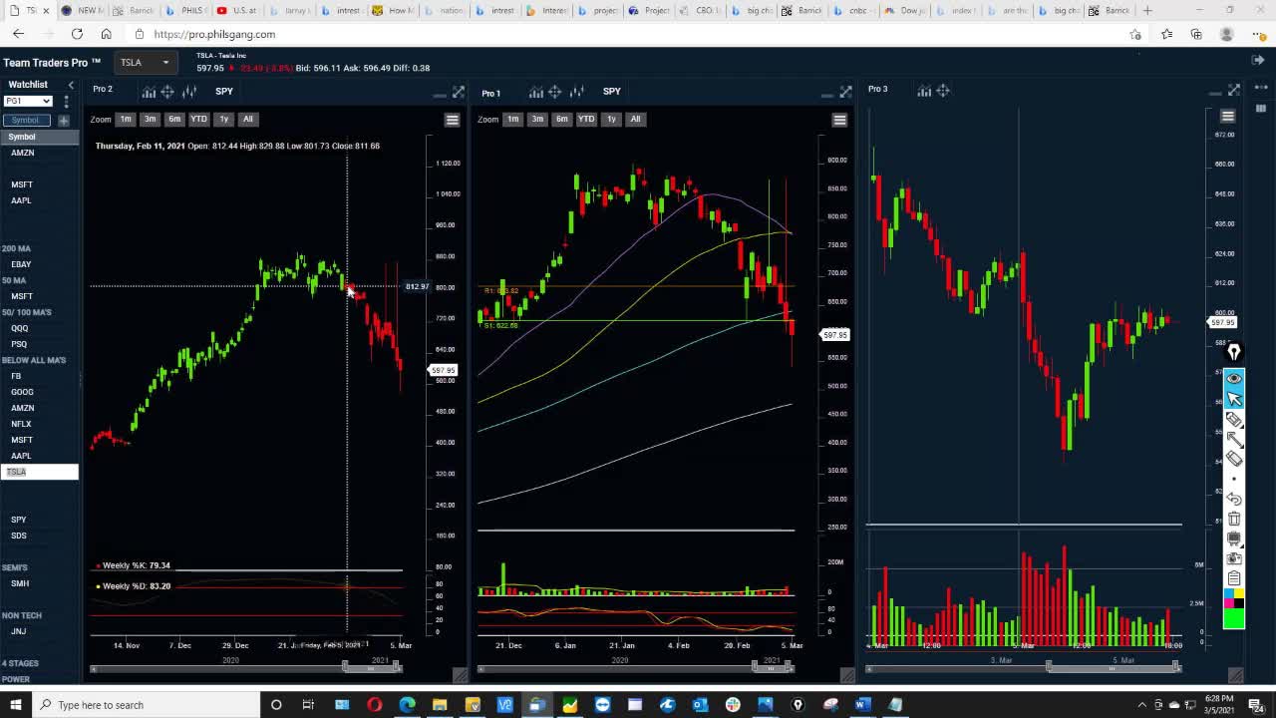
Task: Reload the browser page
Action: coord(77,34)
